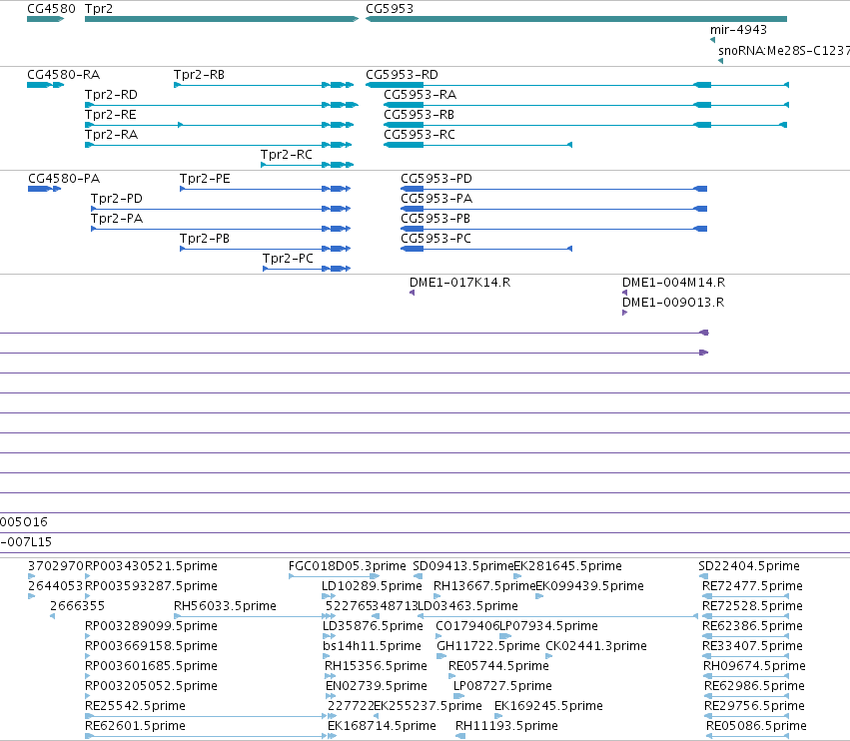The height and width of the screenshot is (741, 850).
Task: Click the bs14h11.5prime label
Action: coord(372,647)
